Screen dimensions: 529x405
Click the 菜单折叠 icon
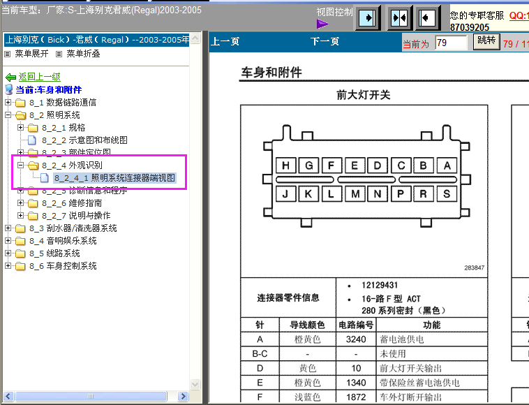[59, 54]
